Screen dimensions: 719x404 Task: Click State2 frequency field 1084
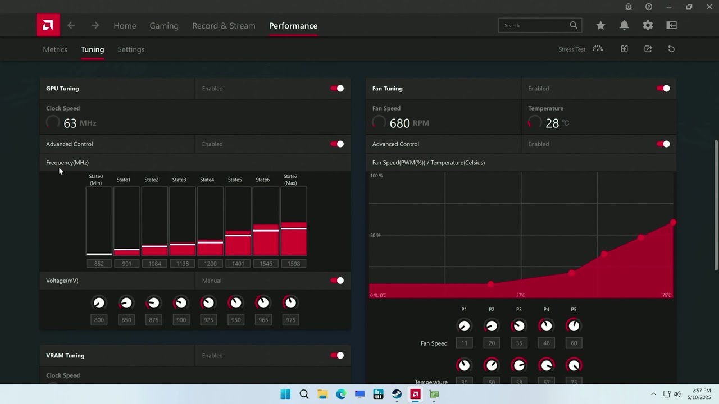click(154, 264)
